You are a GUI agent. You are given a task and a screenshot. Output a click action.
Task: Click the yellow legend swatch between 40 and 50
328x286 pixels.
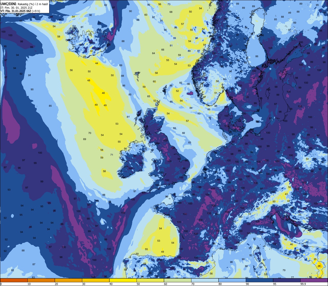coord(123,280)
